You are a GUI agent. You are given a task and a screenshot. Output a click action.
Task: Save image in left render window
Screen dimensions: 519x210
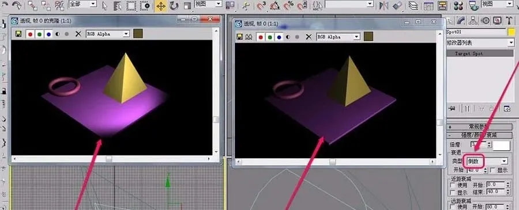click(x=19, y=34)
